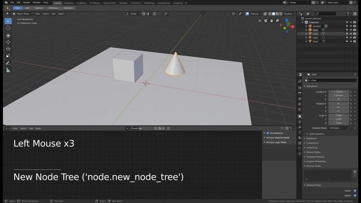Screen dimensions: 361x203
Task: Click the pan view hand icon
Action: pos(271,21)
